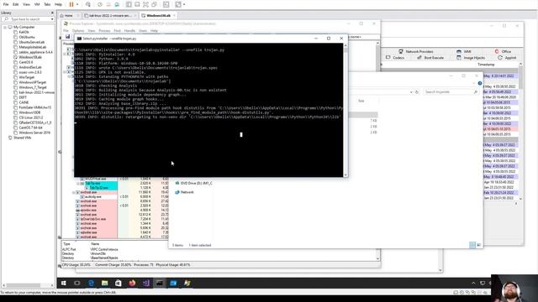Open the VMware Help menu
538x302 pixels.
(58, 4)
